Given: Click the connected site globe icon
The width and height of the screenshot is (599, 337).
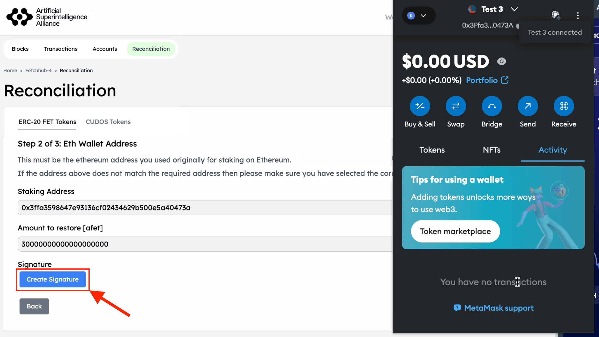Looking at the screenshot, I should pyautogui.click(x=555, y=15).
